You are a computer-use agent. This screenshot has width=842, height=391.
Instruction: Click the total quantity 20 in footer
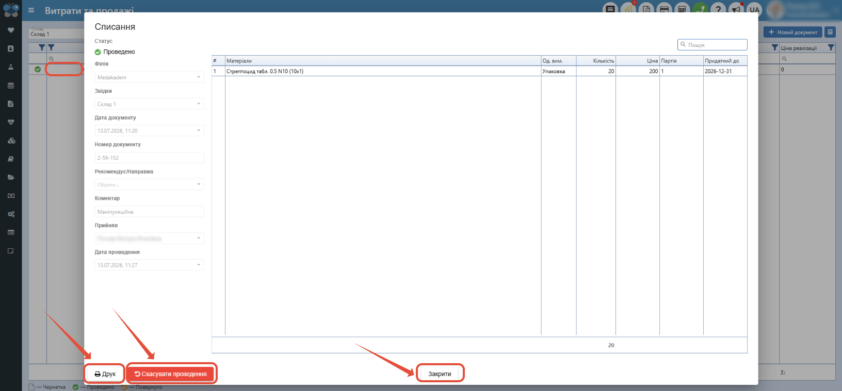tap(611, 345)
